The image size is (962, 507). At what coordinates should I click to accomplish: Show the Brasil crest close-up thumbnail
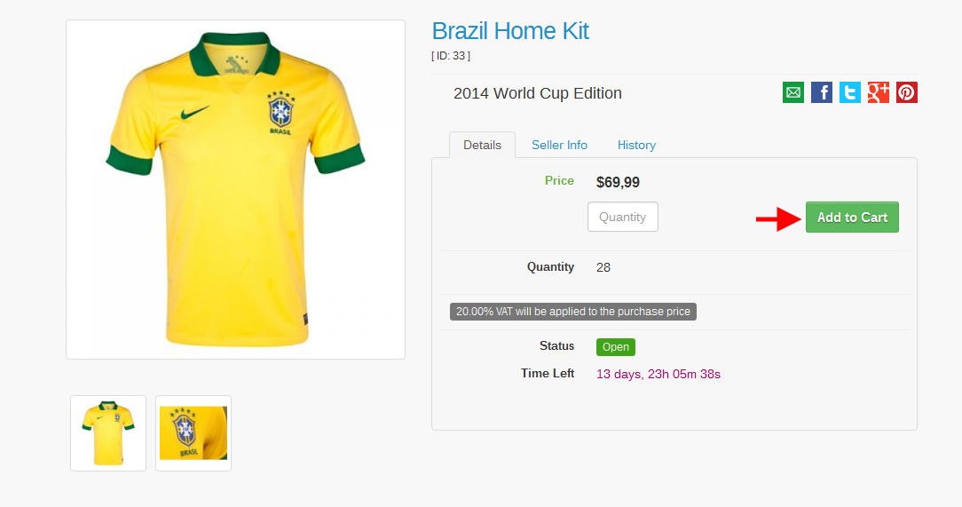[x=193, y=433]
